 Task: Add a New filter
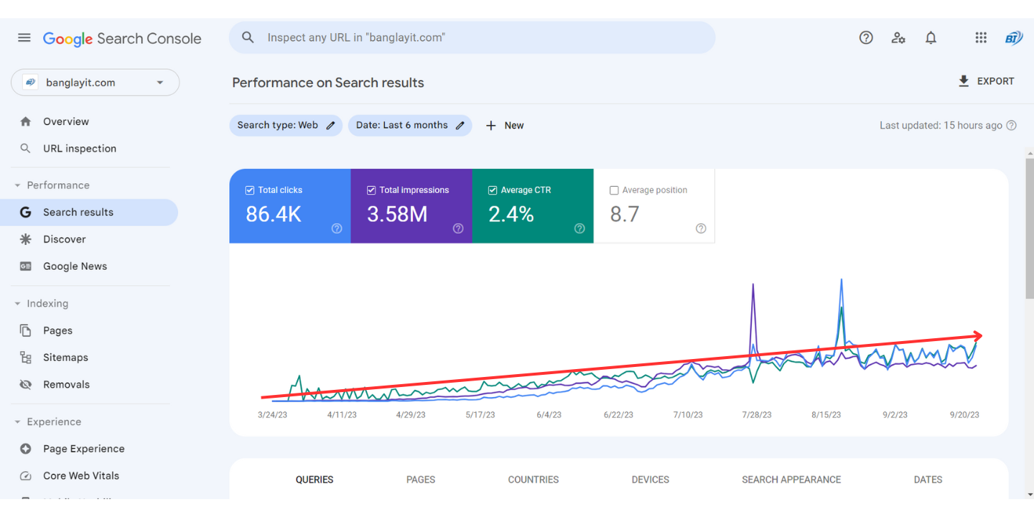pyautogui.click(x=505, y=125)
